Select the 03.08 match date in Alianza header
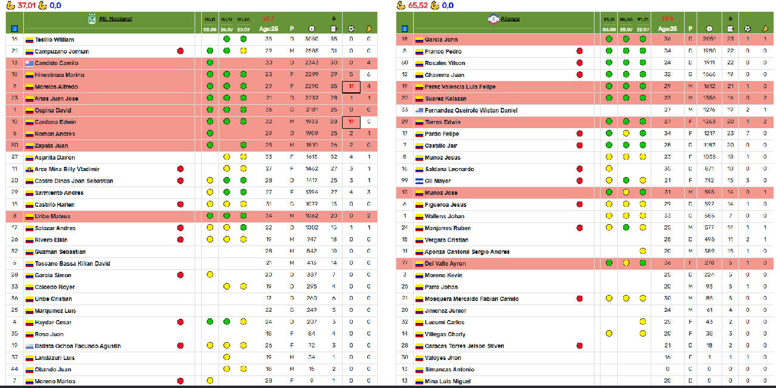Screen dimensions: 776x388 pos(608,29)
